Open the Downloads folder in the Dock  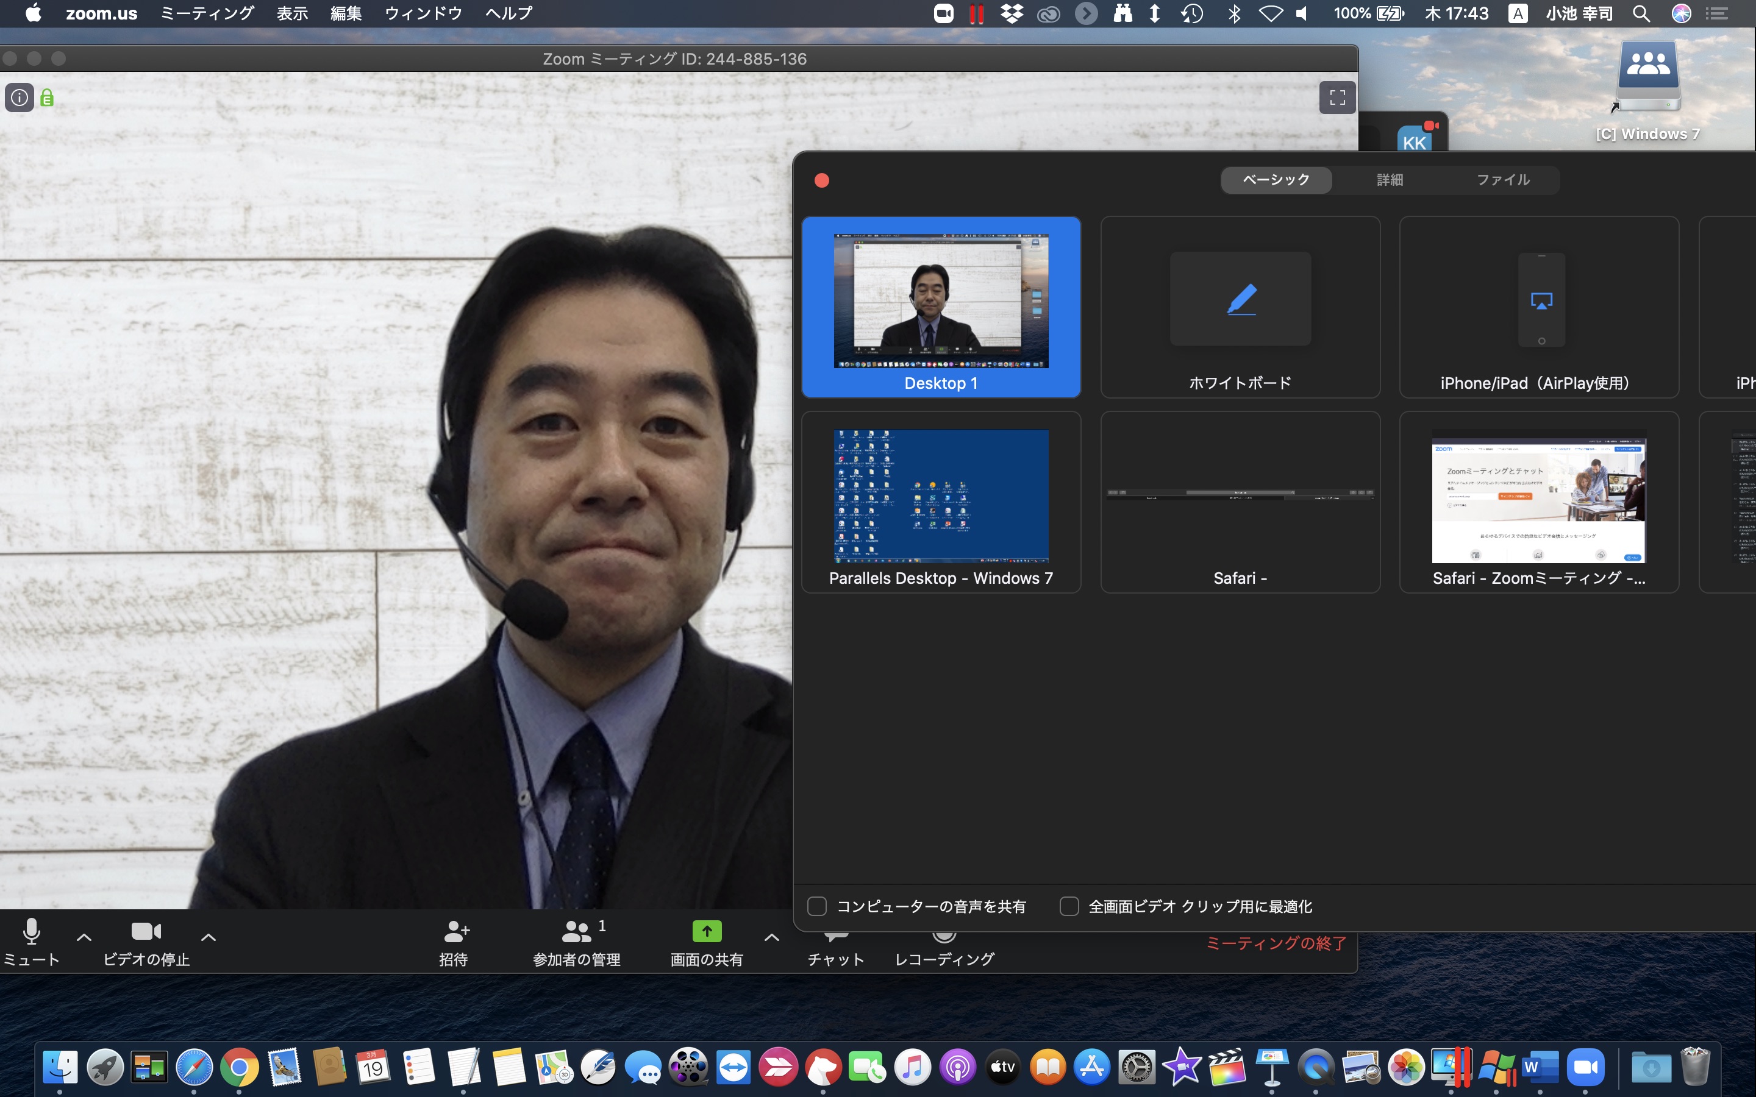1651,1067
